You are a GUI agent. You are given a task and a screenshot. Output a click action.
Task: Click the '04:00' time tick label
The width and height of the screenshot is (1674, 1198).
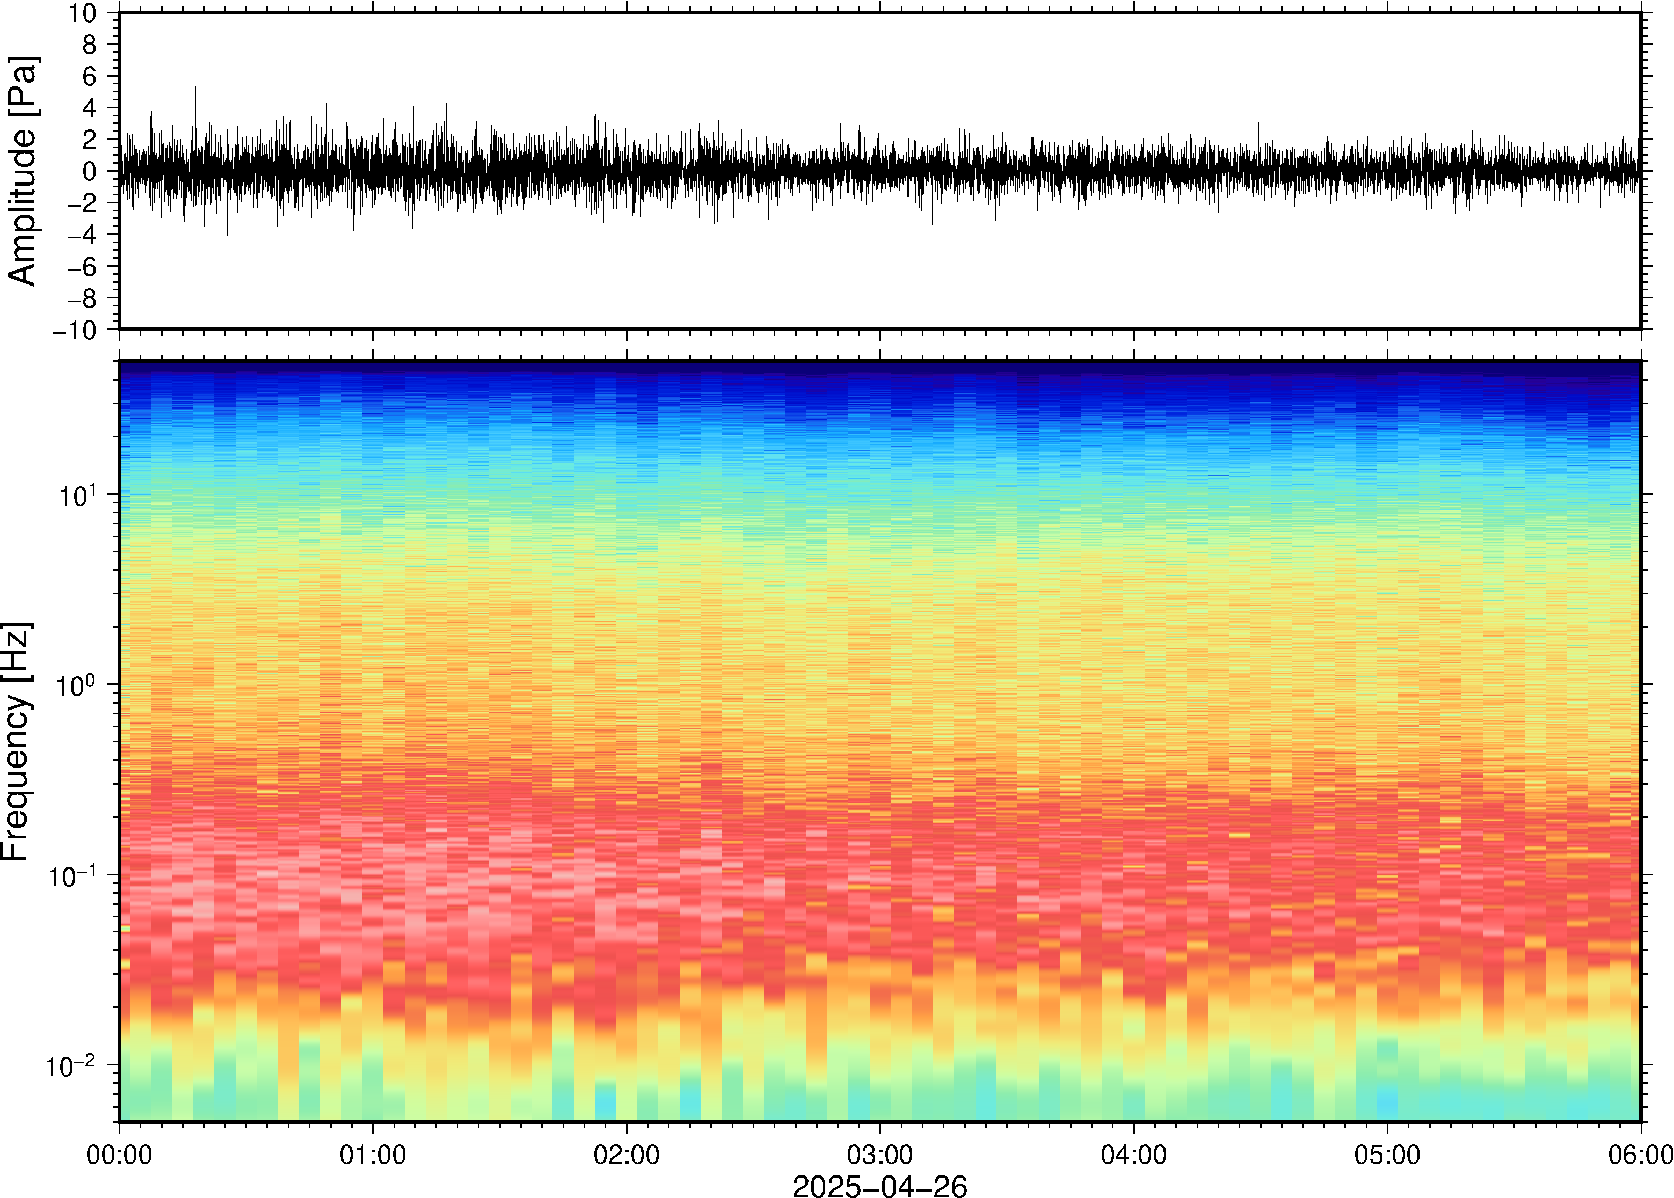1134,1155
